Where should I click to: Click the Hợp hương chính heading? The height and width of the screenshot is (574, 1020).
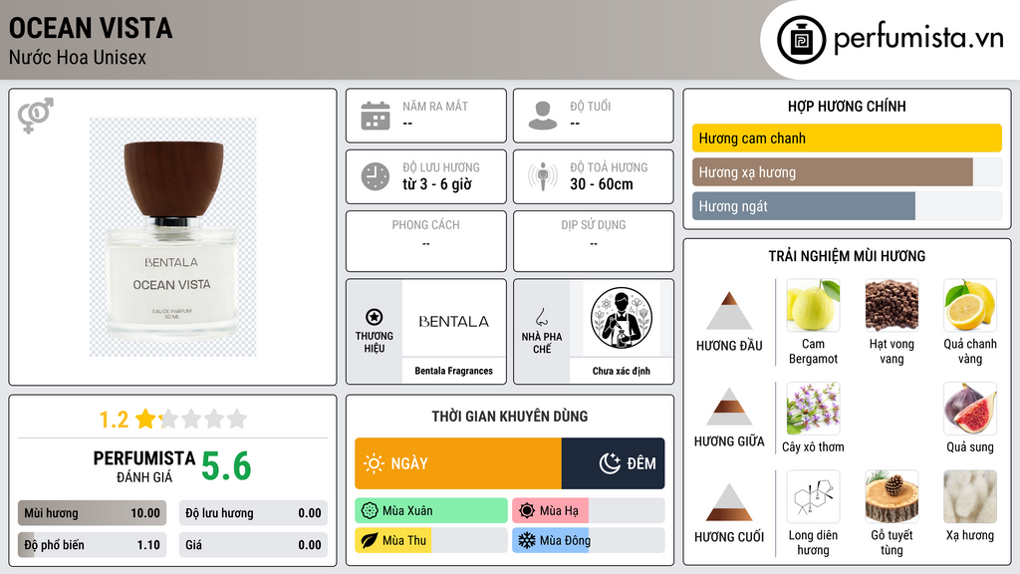[x=847, y=106]
